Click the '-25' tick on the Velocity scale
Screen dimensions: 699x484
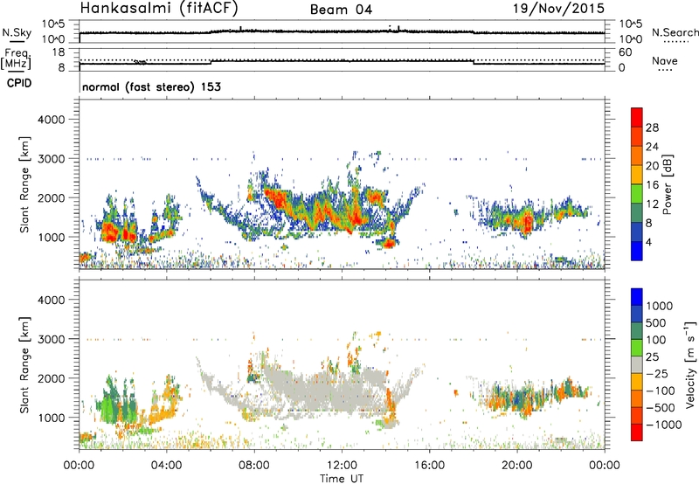tap(657, 374)
